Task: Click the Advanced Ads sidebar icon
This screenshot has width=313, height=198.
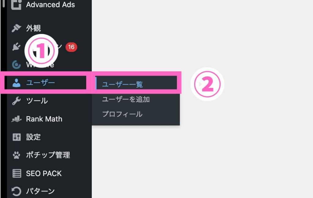Action: point(16,5)
